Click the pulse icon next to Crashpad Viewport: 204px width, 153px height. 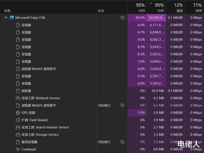point(18,149)
